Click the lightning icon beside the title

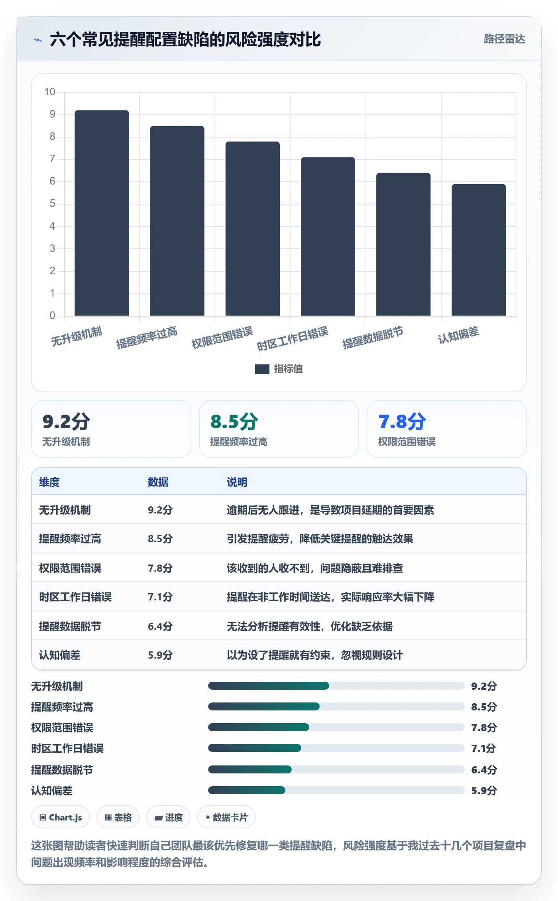[x=38, y=40]
